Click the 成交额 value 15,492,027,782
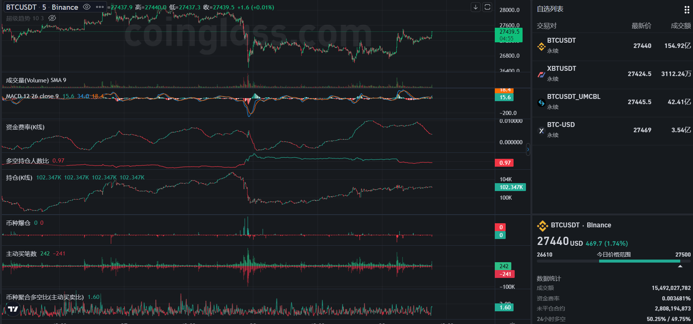The image size is (693, 324). pyautogui.click(x=671, y=288)
